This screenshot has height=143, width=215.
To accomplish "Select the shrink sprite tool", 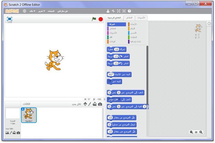I will click(x=124, y=11).
